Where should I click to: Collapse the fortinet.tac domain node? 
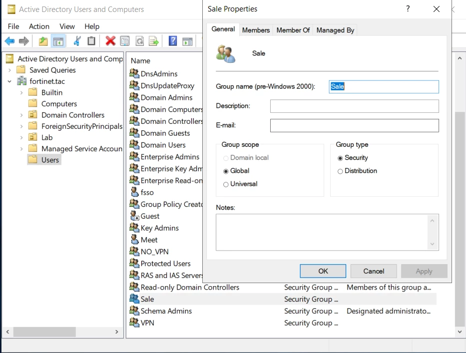pyautogui.click(x=9, y=81)
